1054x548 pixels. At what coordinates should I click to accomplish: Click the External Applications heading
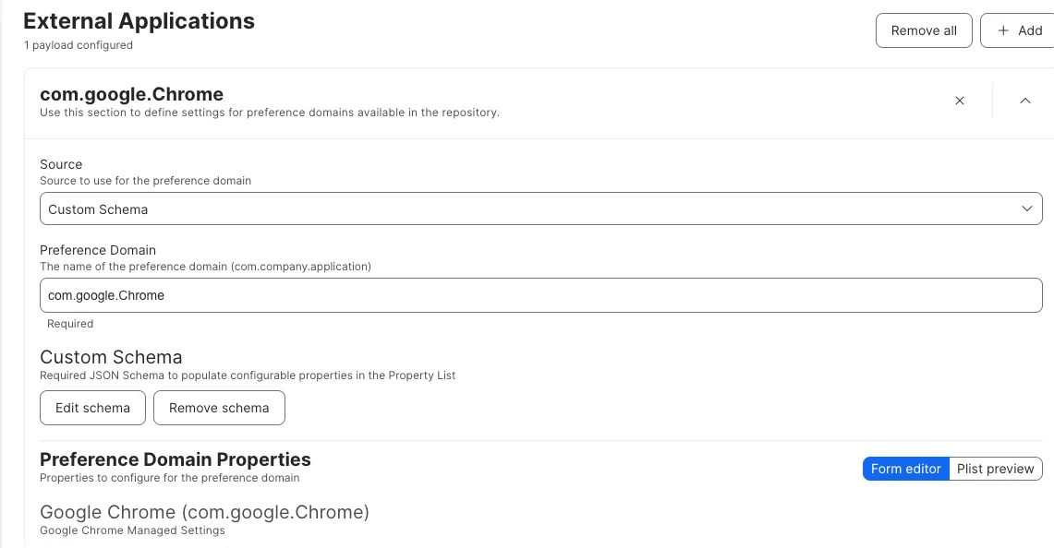(139, 21)
